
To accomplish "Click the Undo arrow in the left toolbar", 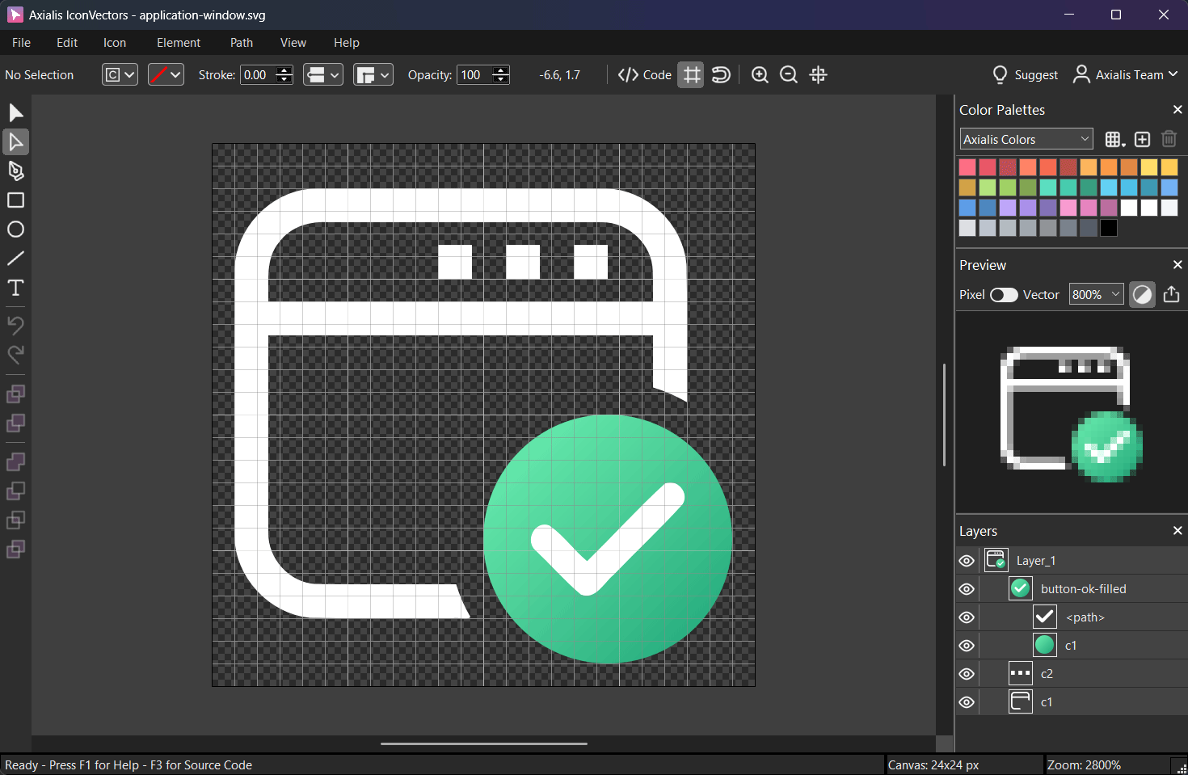I will point(15,324).
